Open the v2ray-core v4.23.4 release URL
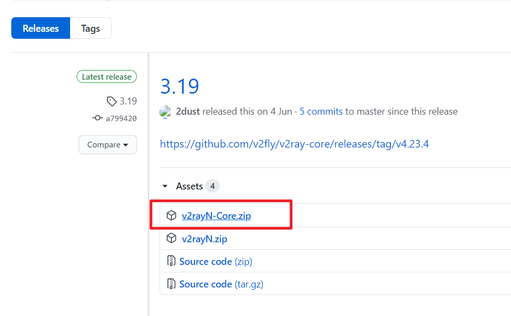This screenshot has width=511, height=316. click(294, 144)
